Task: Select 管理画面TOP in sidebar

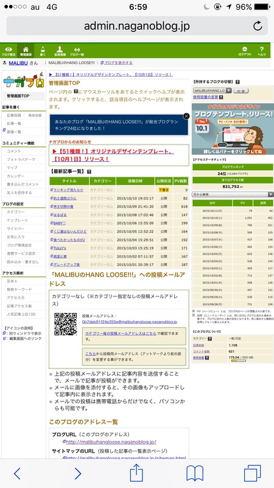Action: point(24,96)
